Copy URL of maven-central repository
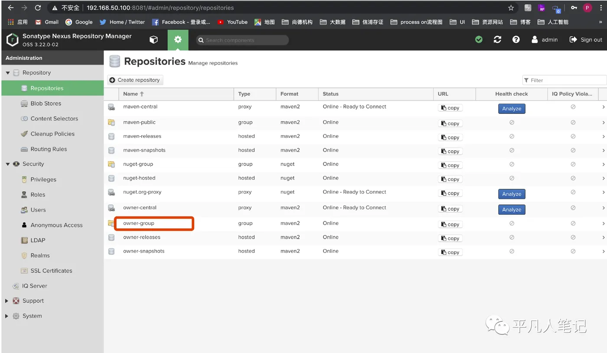The width and height of the screenshot is (607, 353). point(450,108)
